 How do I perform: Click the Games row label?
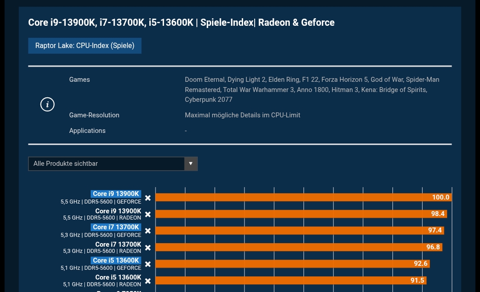tap(80, 80)
